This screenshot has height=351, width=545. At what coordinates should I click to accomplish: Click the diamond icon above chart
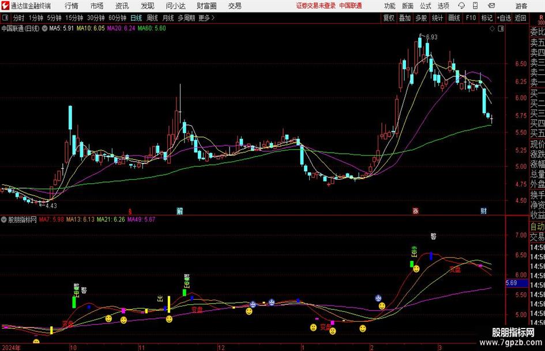pos(492,29)
